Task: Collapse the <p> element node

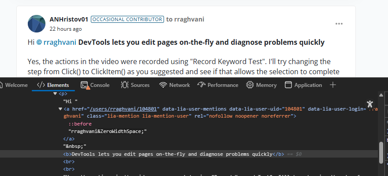Action: point(55,93)
